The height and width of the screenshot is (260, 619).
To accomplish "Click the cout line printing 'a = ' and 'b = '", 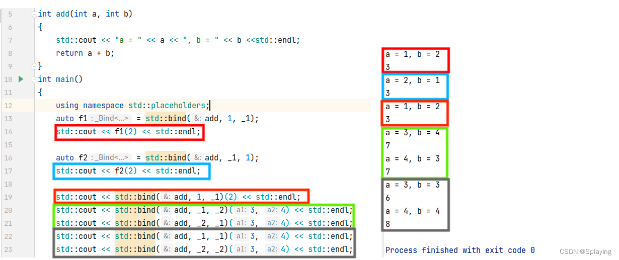I will click(178, 40).
